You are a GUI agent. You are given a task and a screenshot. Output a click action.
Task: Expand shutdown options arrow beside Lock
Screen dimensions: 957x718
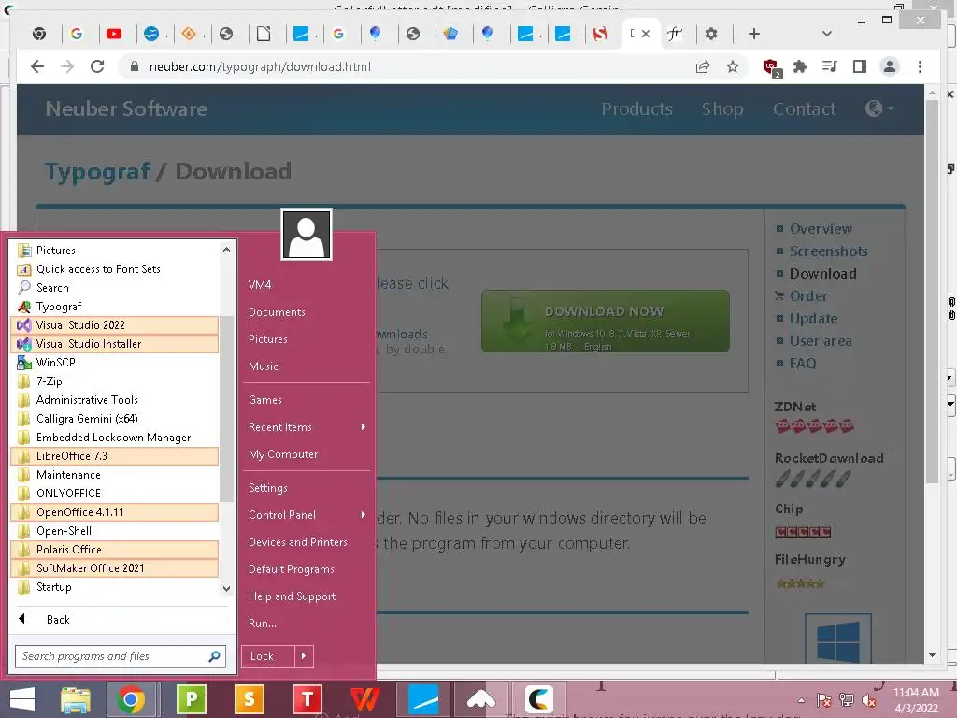tap(304, 656)
